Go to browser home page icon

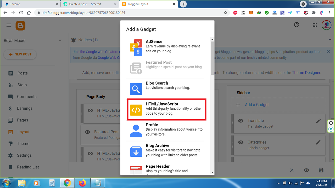click(29, 13)
